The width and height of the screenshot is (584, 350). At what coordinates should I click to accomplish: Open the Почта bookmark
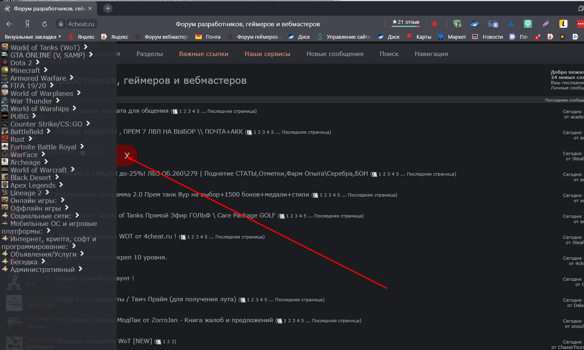207,37
